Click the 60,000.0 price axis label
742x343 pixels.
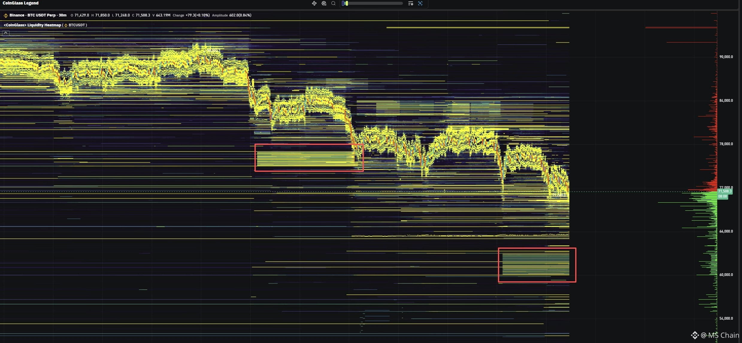pos(726,275)
